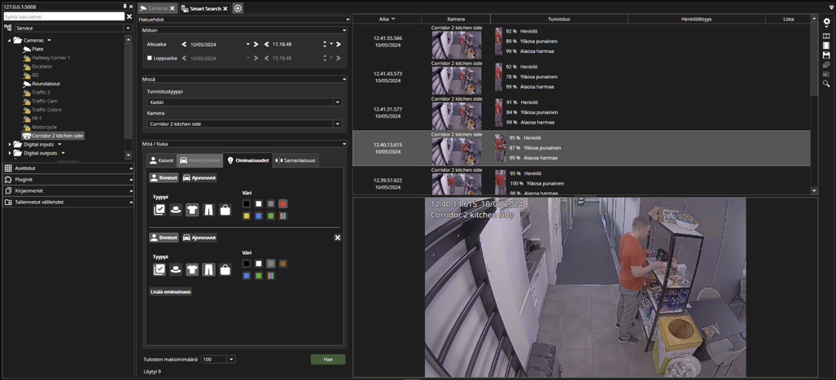
Task: Toggle Ajoneuvot in first attribute group
Action: point(199,178)
